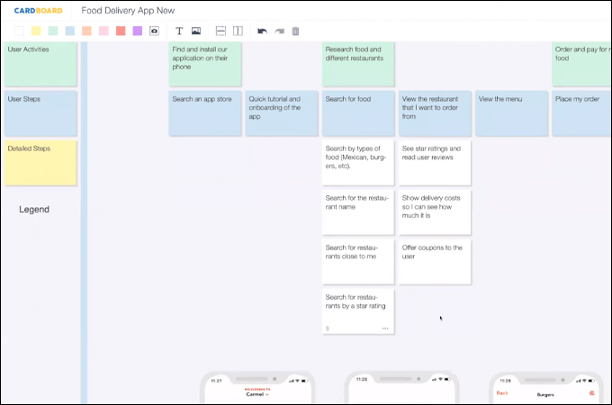Screen dimensions: 612x405
Task: Select the green card color swatch
Action: click(x=53, y=31)
